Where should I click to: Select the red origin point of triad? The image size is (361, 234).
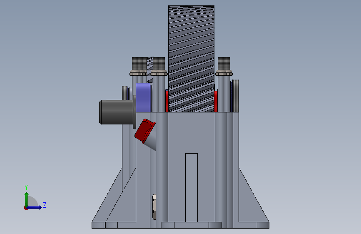(26, 208)
